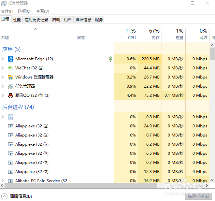Click the Task Manager title bar icon
The image size is (215, 201).
[x=4, y=3]
